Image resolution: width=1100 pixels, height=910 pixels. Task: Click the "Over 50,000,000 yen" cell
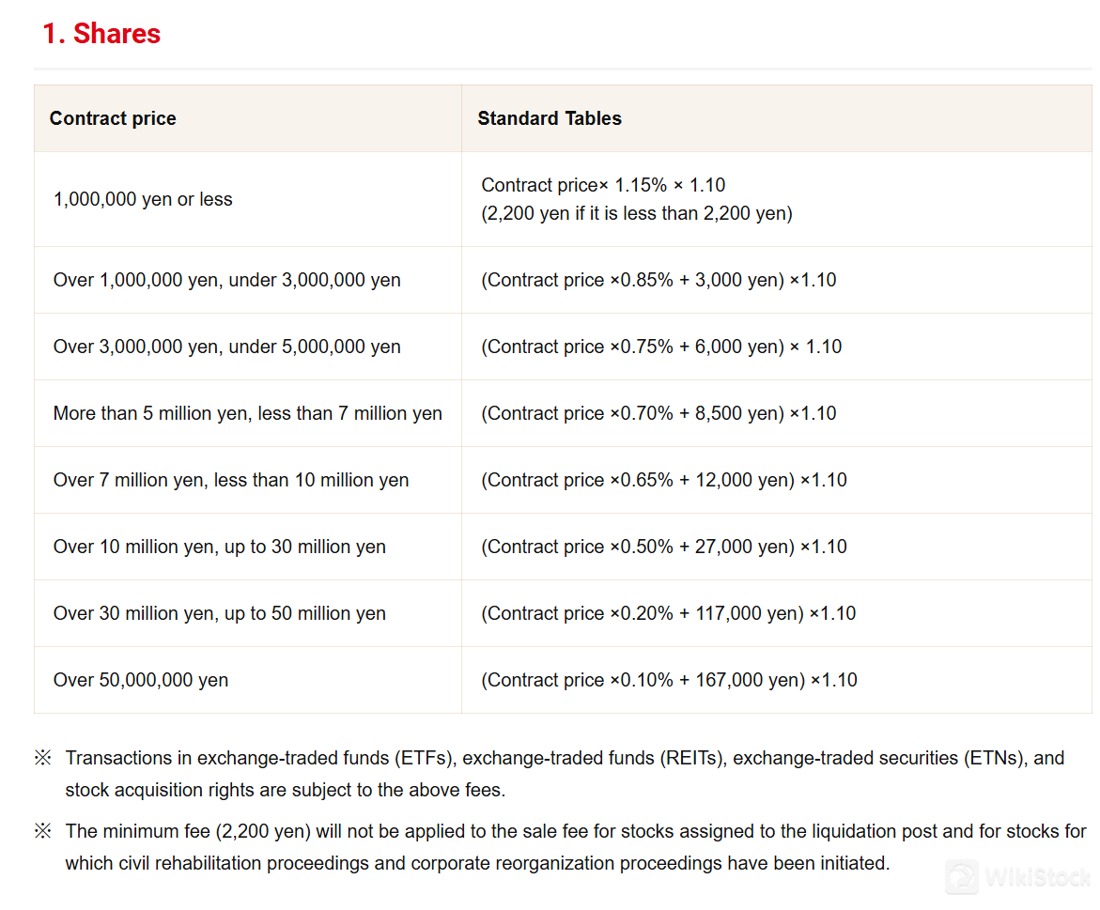[141, 680]
